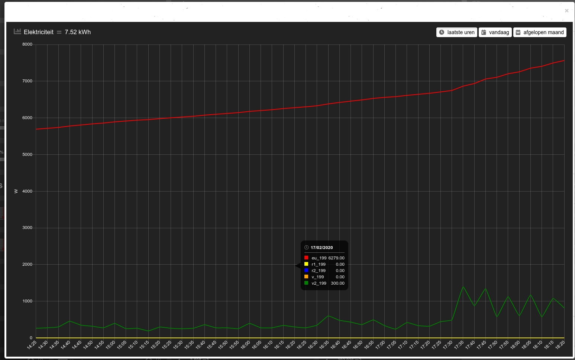Click the red line end point at 18:20
The image size is (575, 360).
[x=564, y=60]
